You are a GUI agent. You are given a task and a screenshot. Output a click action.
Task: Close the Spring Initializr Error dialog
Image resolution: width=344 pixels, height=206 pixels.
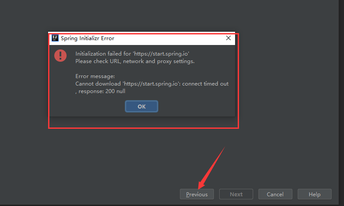228,38
